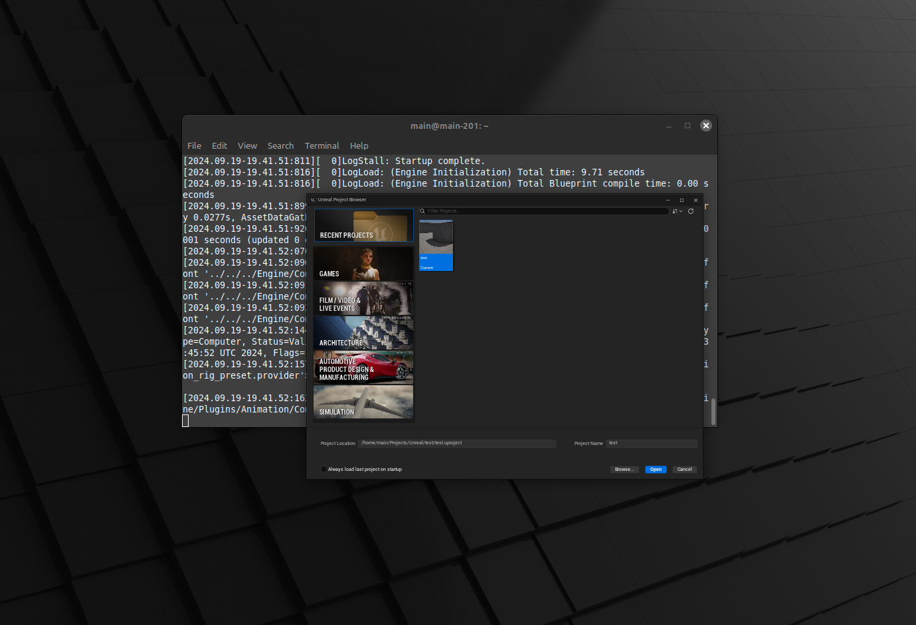Click the Project Name field
This screenshot has height=625, width=916.
pos(652,443)
